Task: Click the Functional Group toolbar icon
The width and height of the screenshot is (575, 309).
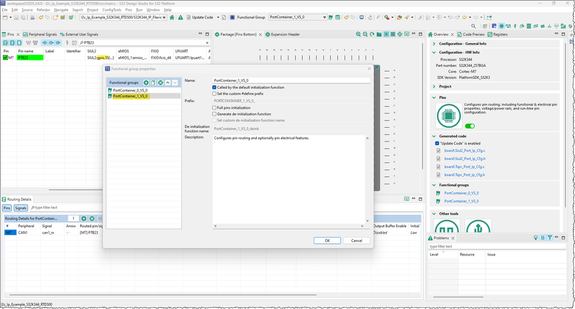Action: [232, 17]
